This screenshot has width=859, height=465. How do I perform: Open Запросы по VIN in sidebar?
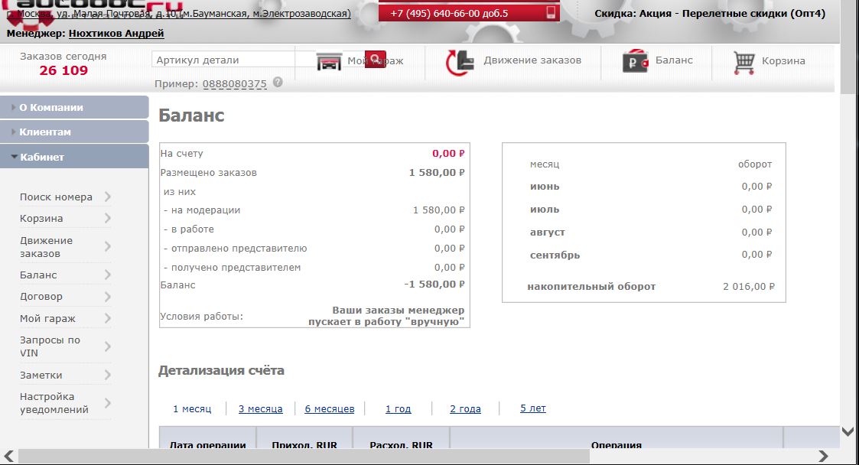tap(50, 346)
